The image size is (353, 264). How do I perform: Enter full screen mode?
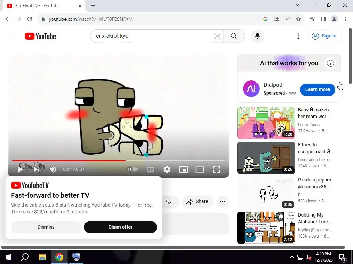coord(216,169)
